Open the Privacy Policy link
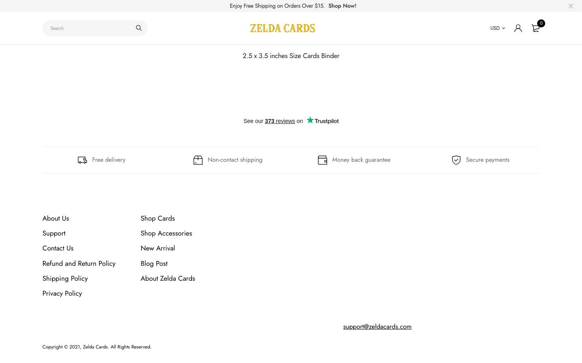This screenshot has width=582, height=363. coord(62,293)
